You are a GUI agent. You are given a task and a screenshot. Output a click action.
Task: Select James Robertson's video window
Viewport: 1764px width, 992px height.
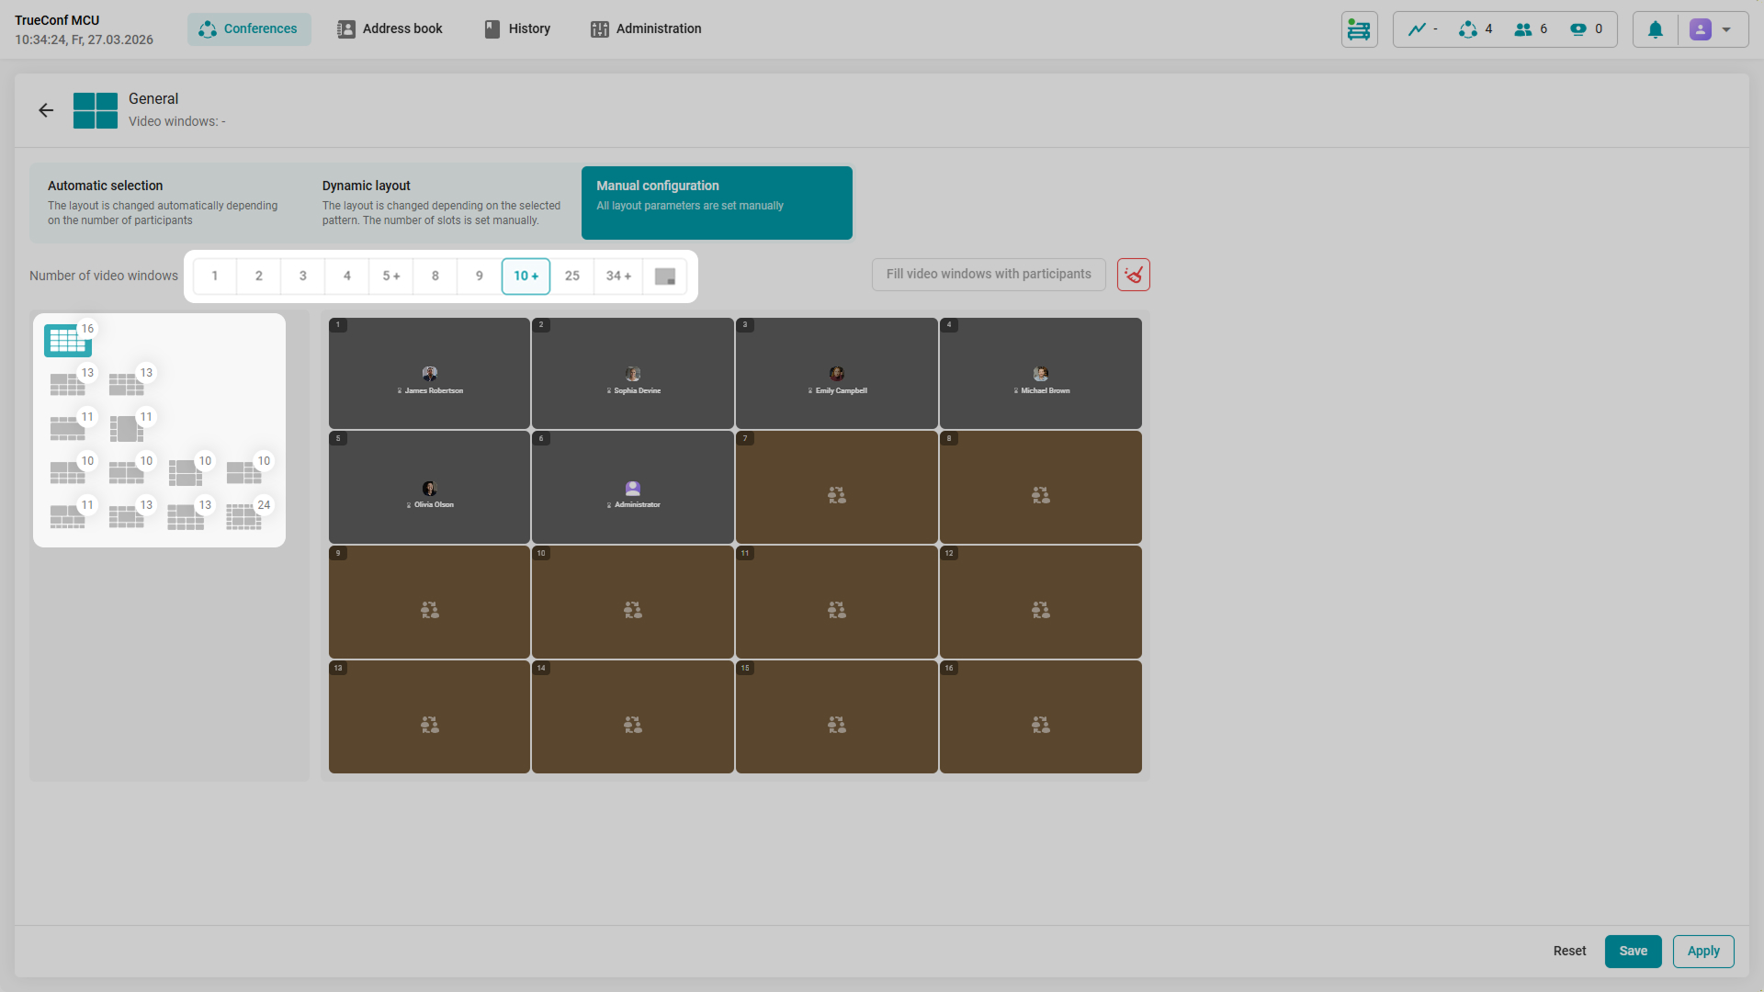coord(429,374)
